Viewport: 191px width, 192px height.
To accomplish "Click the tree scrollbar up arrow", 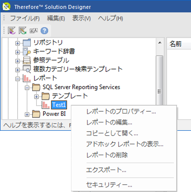I will tap(160, 43).
